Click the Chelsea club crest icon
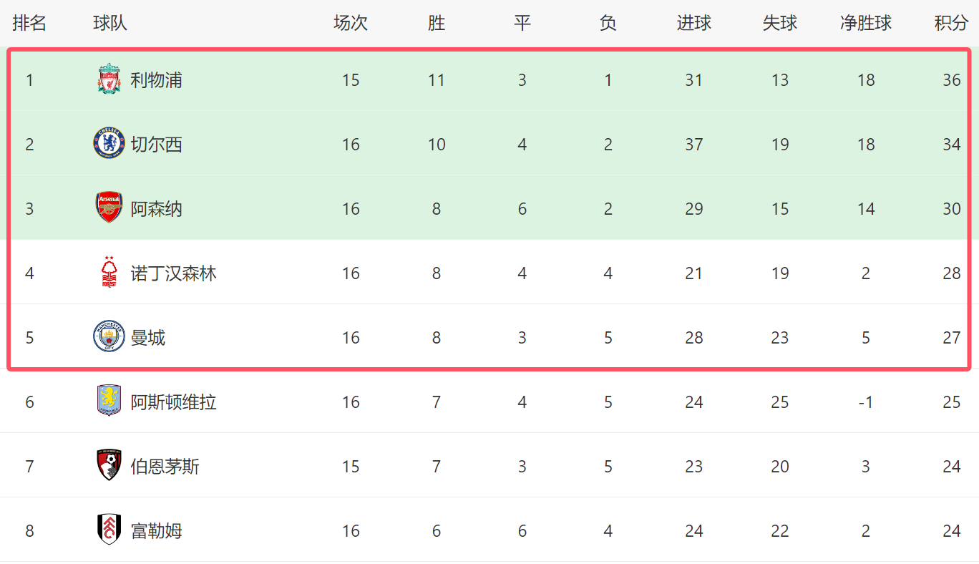This screenshot has height=564, width=979. (x=109, y=144)
